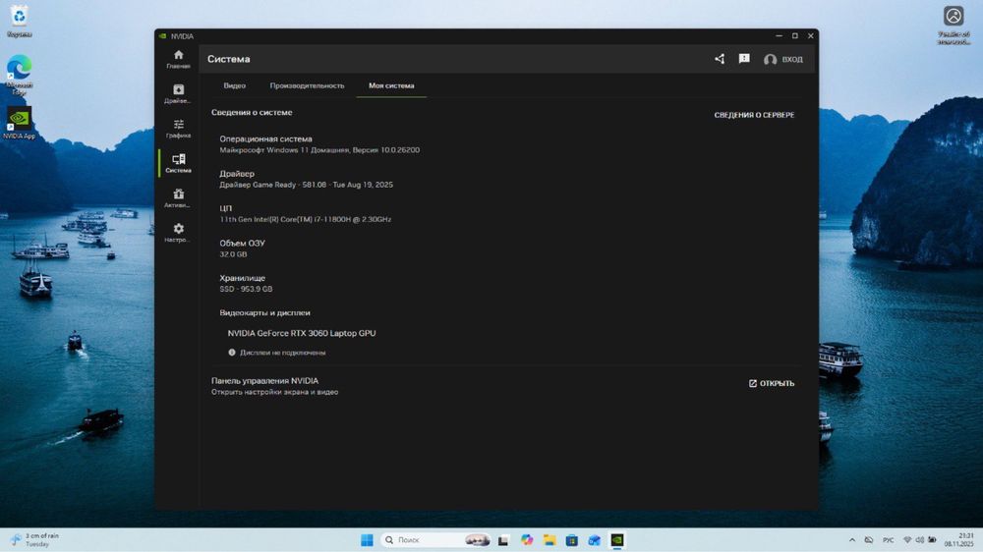Click ОТКРЫТЬ for NVIDIA control panel
This screenshot has height=552, width=983.
pos(772,383)
